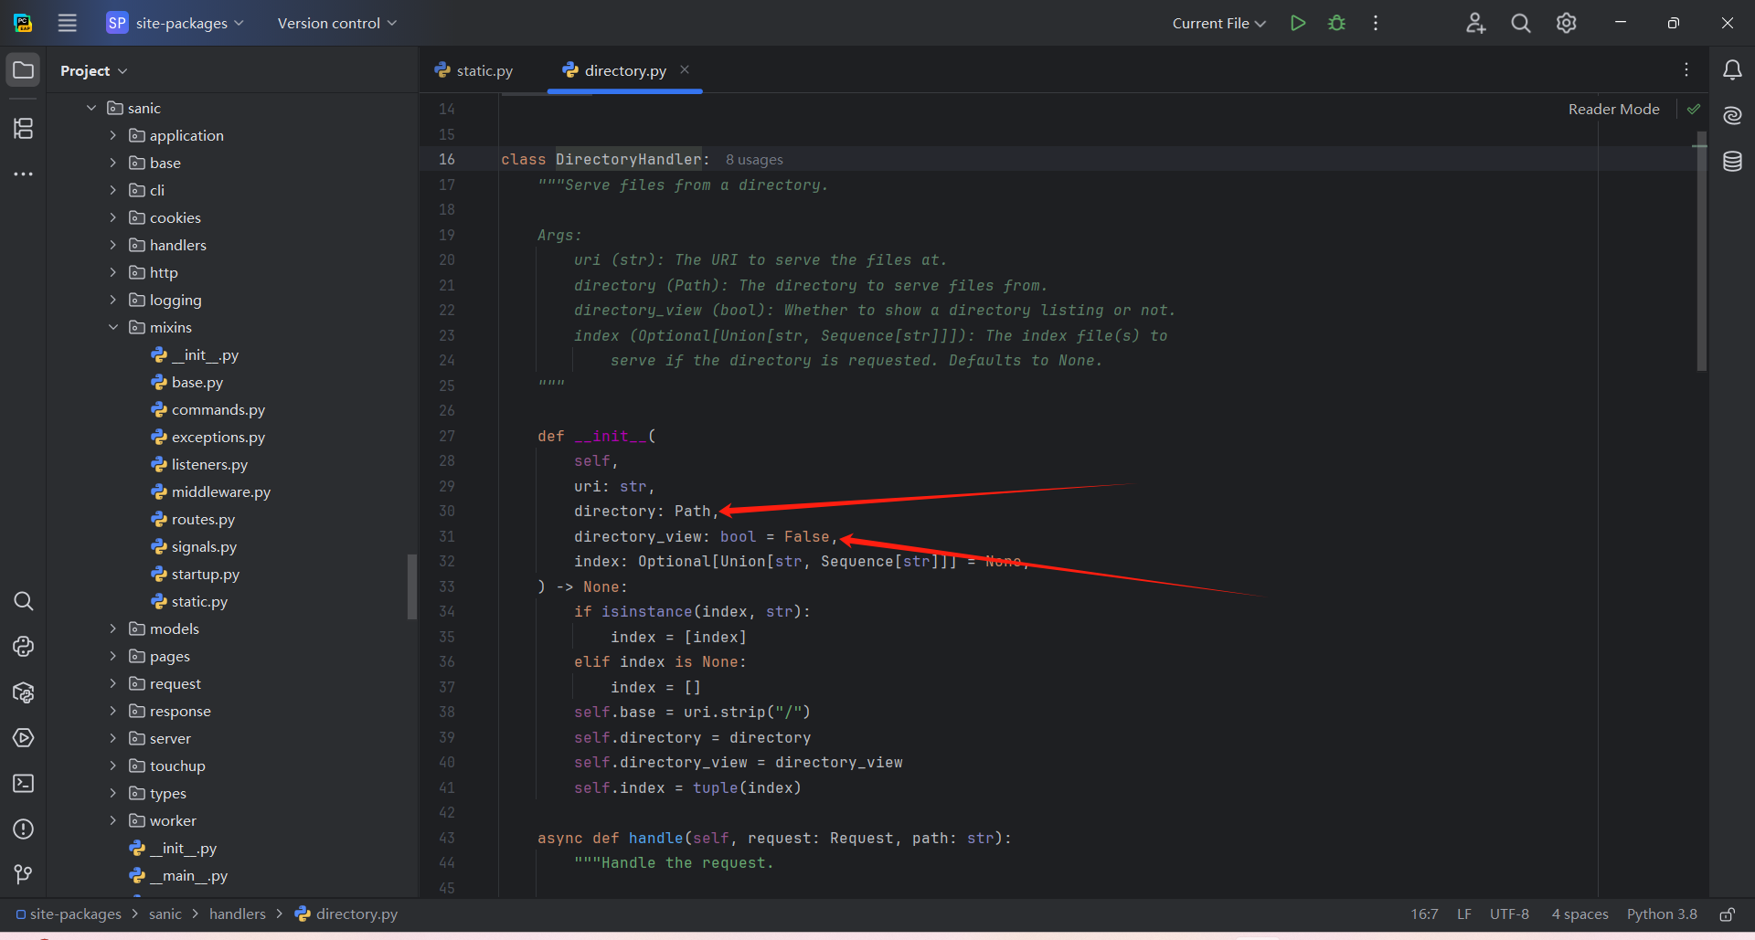Screen dimensions: 1755x940
Task: Click the 8 usages inlay link
Action: 754,160
